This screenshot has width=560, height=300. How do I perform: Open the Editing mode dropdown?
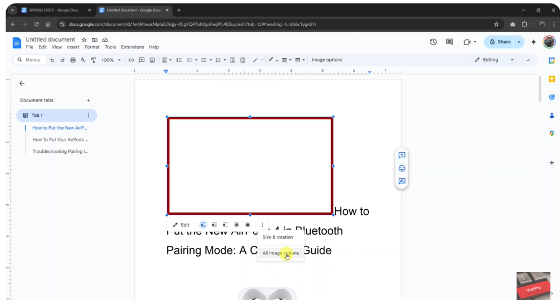pyautogui.click(x=494, y=60)
